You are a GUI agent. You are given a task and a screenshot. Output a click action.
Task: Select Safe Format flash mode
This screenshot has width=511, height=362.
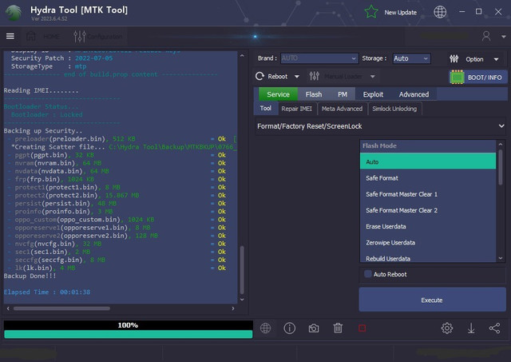pyautogui.click(x=428, y=178)
